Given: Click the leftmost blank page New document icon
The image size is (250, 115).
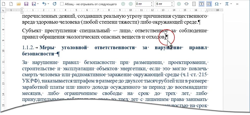Looking at the screenshot, I should pyautogui.click(x=3, y=4).
